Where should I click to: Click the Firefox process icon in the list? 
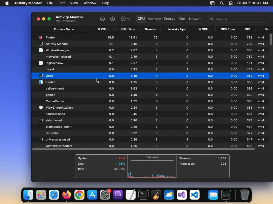pos(41,37)
